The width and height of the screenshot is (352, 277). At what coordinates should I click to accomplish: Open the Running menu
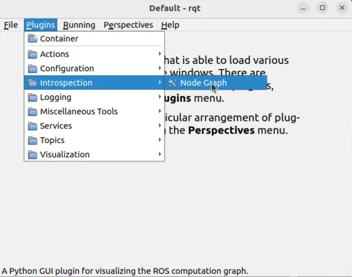79,25
